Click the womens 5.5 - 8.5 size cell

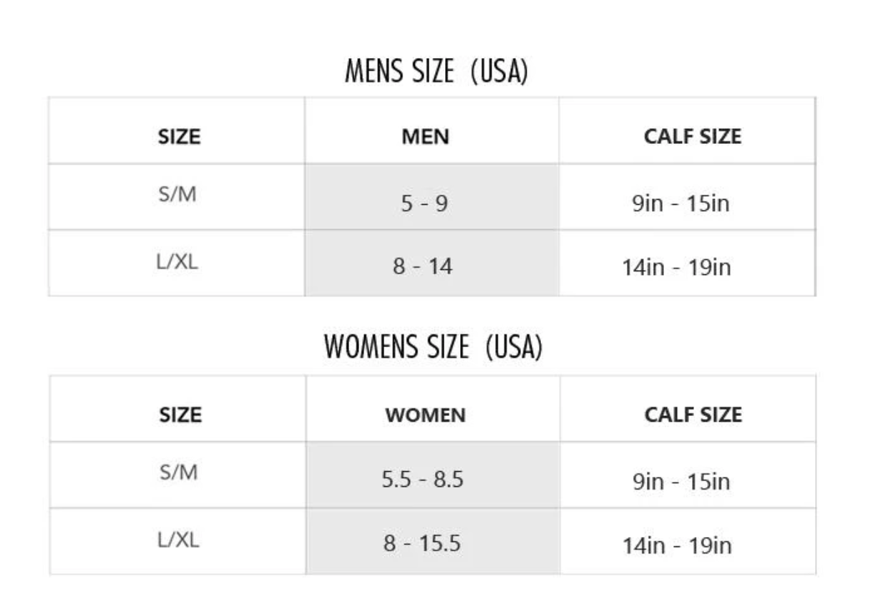pyautogui.click(x=433, y=475)
